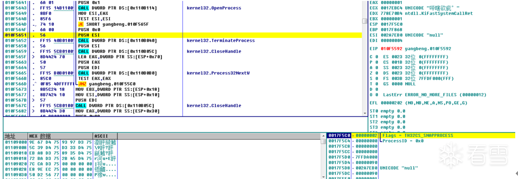This screenshot has width=518, height=179.
Task: Select MOV ESI,DWORD PTR SS:[ESP+0x10] line
Action: pos(118,95)
